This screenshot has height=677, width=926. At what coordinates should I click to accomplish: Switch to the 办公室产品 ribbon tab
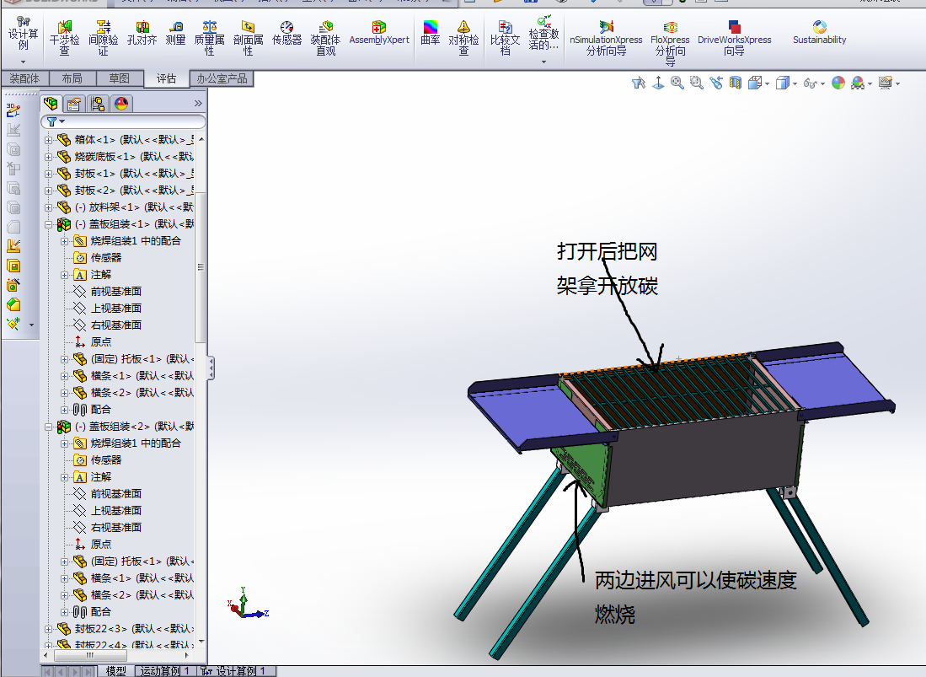[x=222, y=78]
